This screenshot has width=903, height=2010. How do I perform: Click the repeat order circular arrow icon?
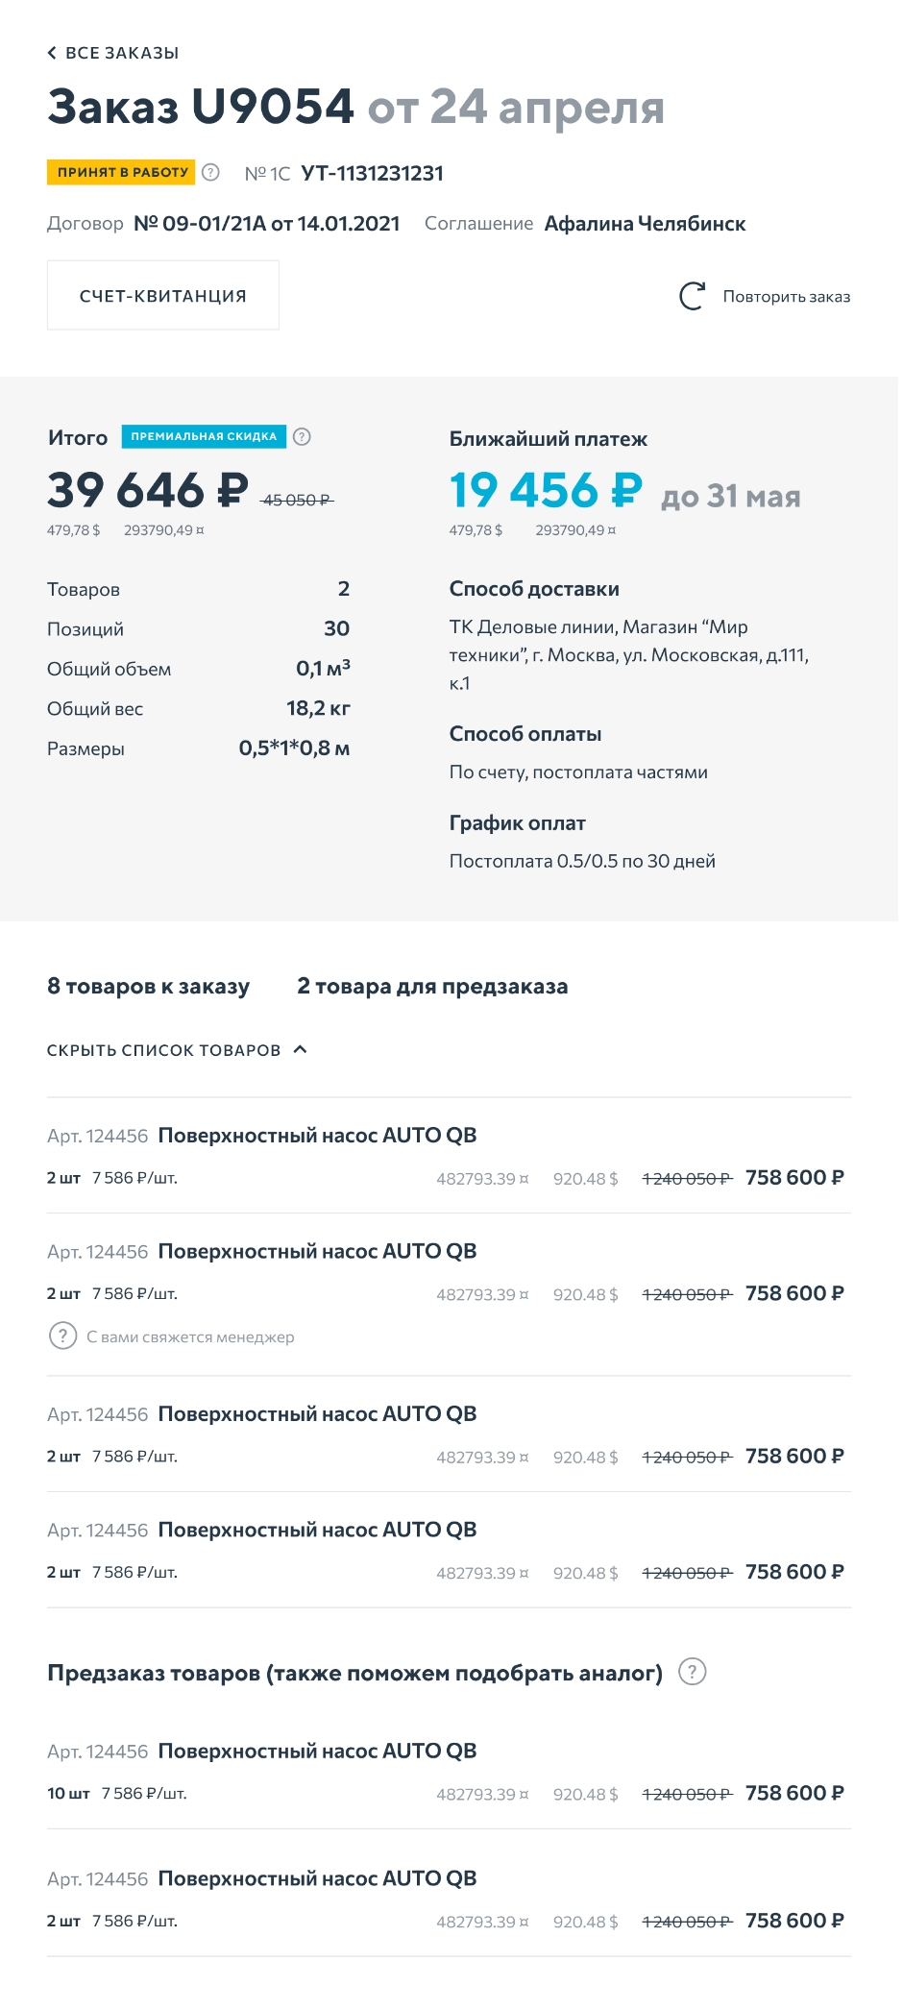pyautogui.click(x=692, y=296)
